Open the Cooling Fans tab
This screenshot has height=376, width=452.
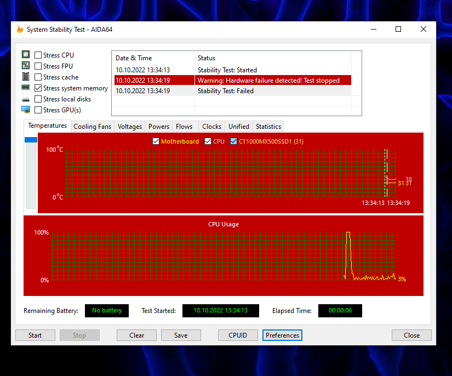(x=92, y=127)
